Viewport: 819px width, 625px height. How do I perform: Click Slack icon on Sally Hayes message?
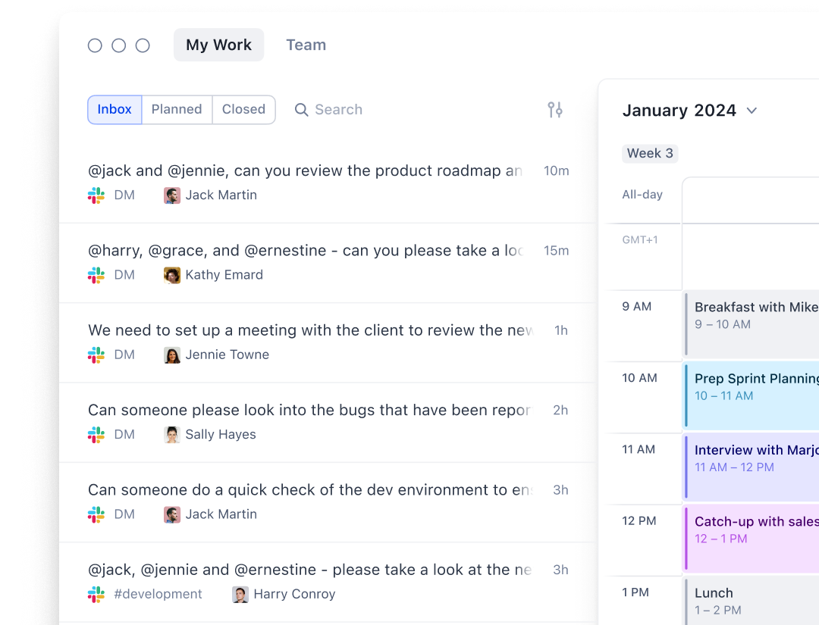[96, 435]
